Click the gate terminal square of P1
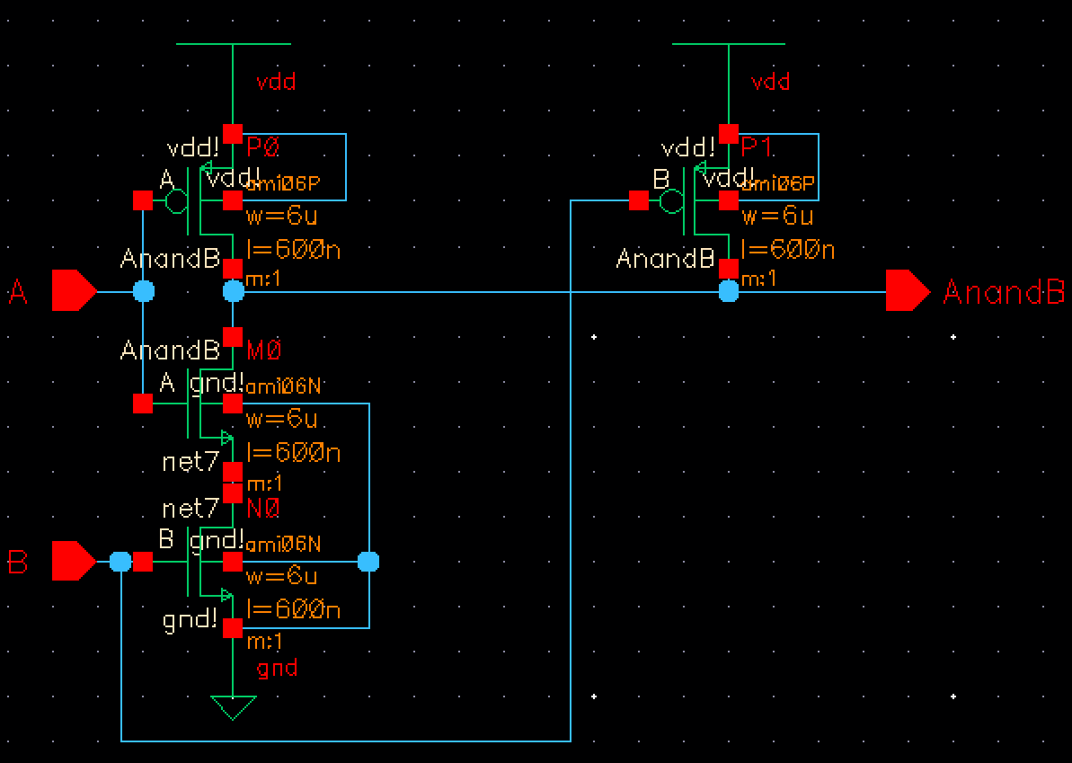Viewport: 1072px width, 763px height. (639, 200)
